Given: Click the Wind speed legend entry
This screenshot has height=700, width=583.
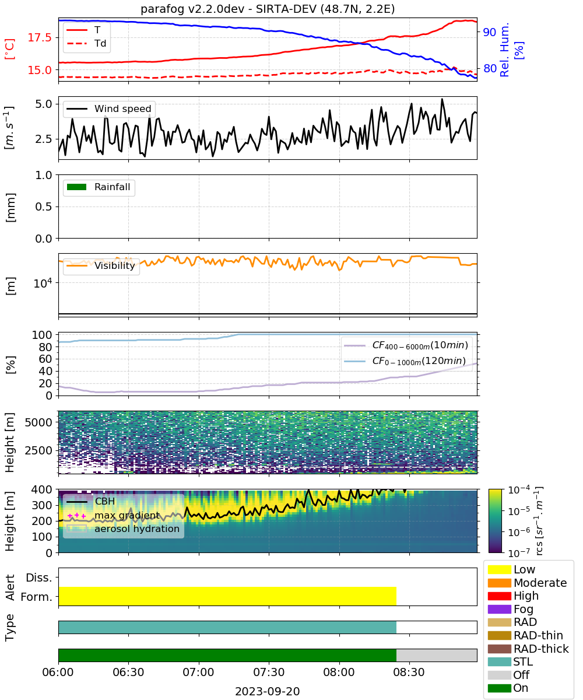Looking at the screenshot, I should (109, 108).
